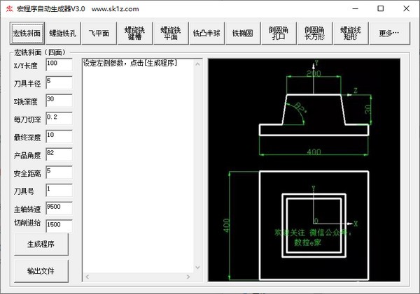Click the 输出文件 button
Viewport: 420px width, 294px height.
click(x=41, y=271)
